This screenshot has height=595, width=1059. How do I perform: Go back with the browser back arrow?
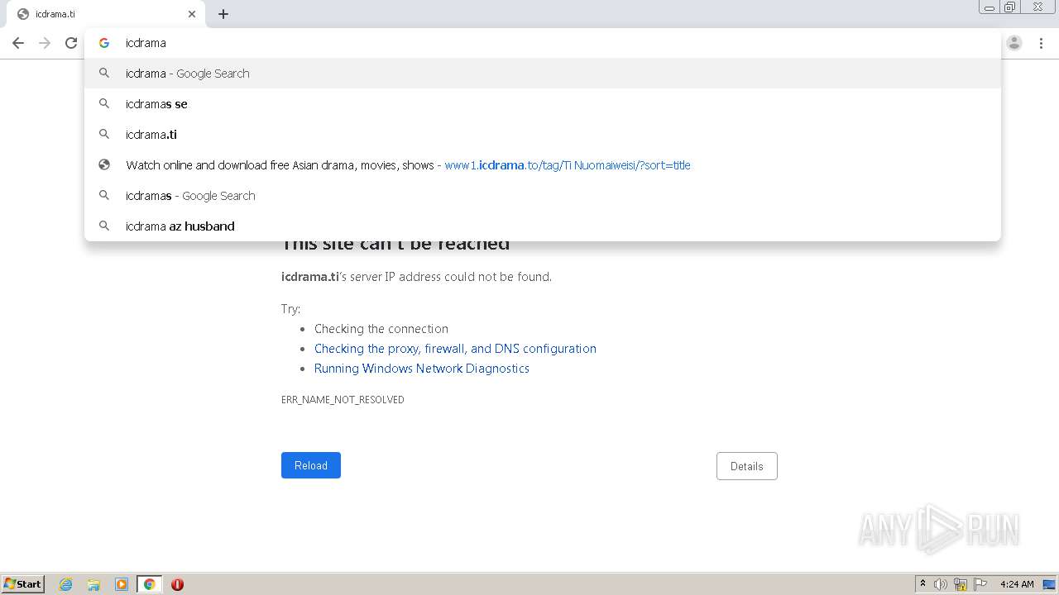pos(18,43)
